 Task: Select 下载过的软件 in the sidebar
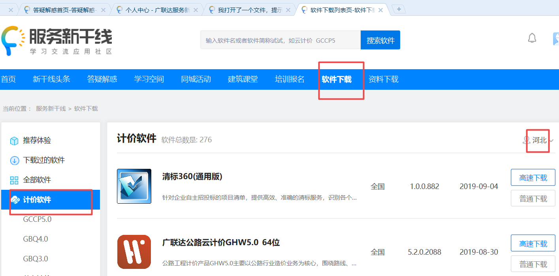(x=44, y=161)
